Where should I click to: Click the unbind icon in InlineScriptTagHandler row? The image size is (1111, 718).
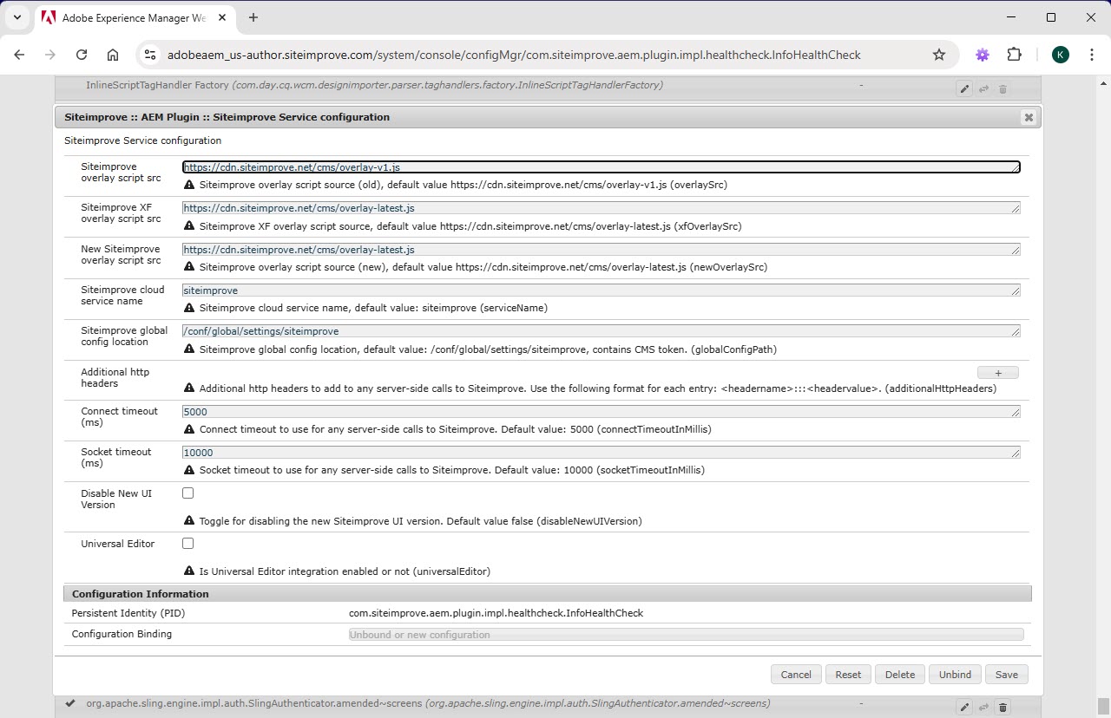(x=983, y=88)
